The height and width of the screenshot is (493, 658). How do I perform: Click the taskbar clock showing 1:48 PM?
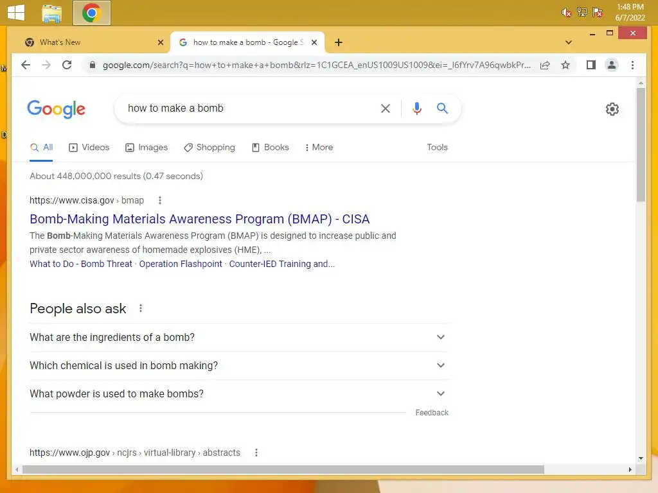coord(630,12)
